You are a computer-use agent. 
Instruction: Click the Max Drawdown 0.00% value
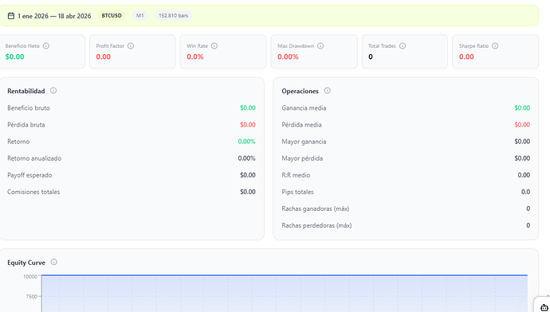pyautogui.click(x=288, y=57)
